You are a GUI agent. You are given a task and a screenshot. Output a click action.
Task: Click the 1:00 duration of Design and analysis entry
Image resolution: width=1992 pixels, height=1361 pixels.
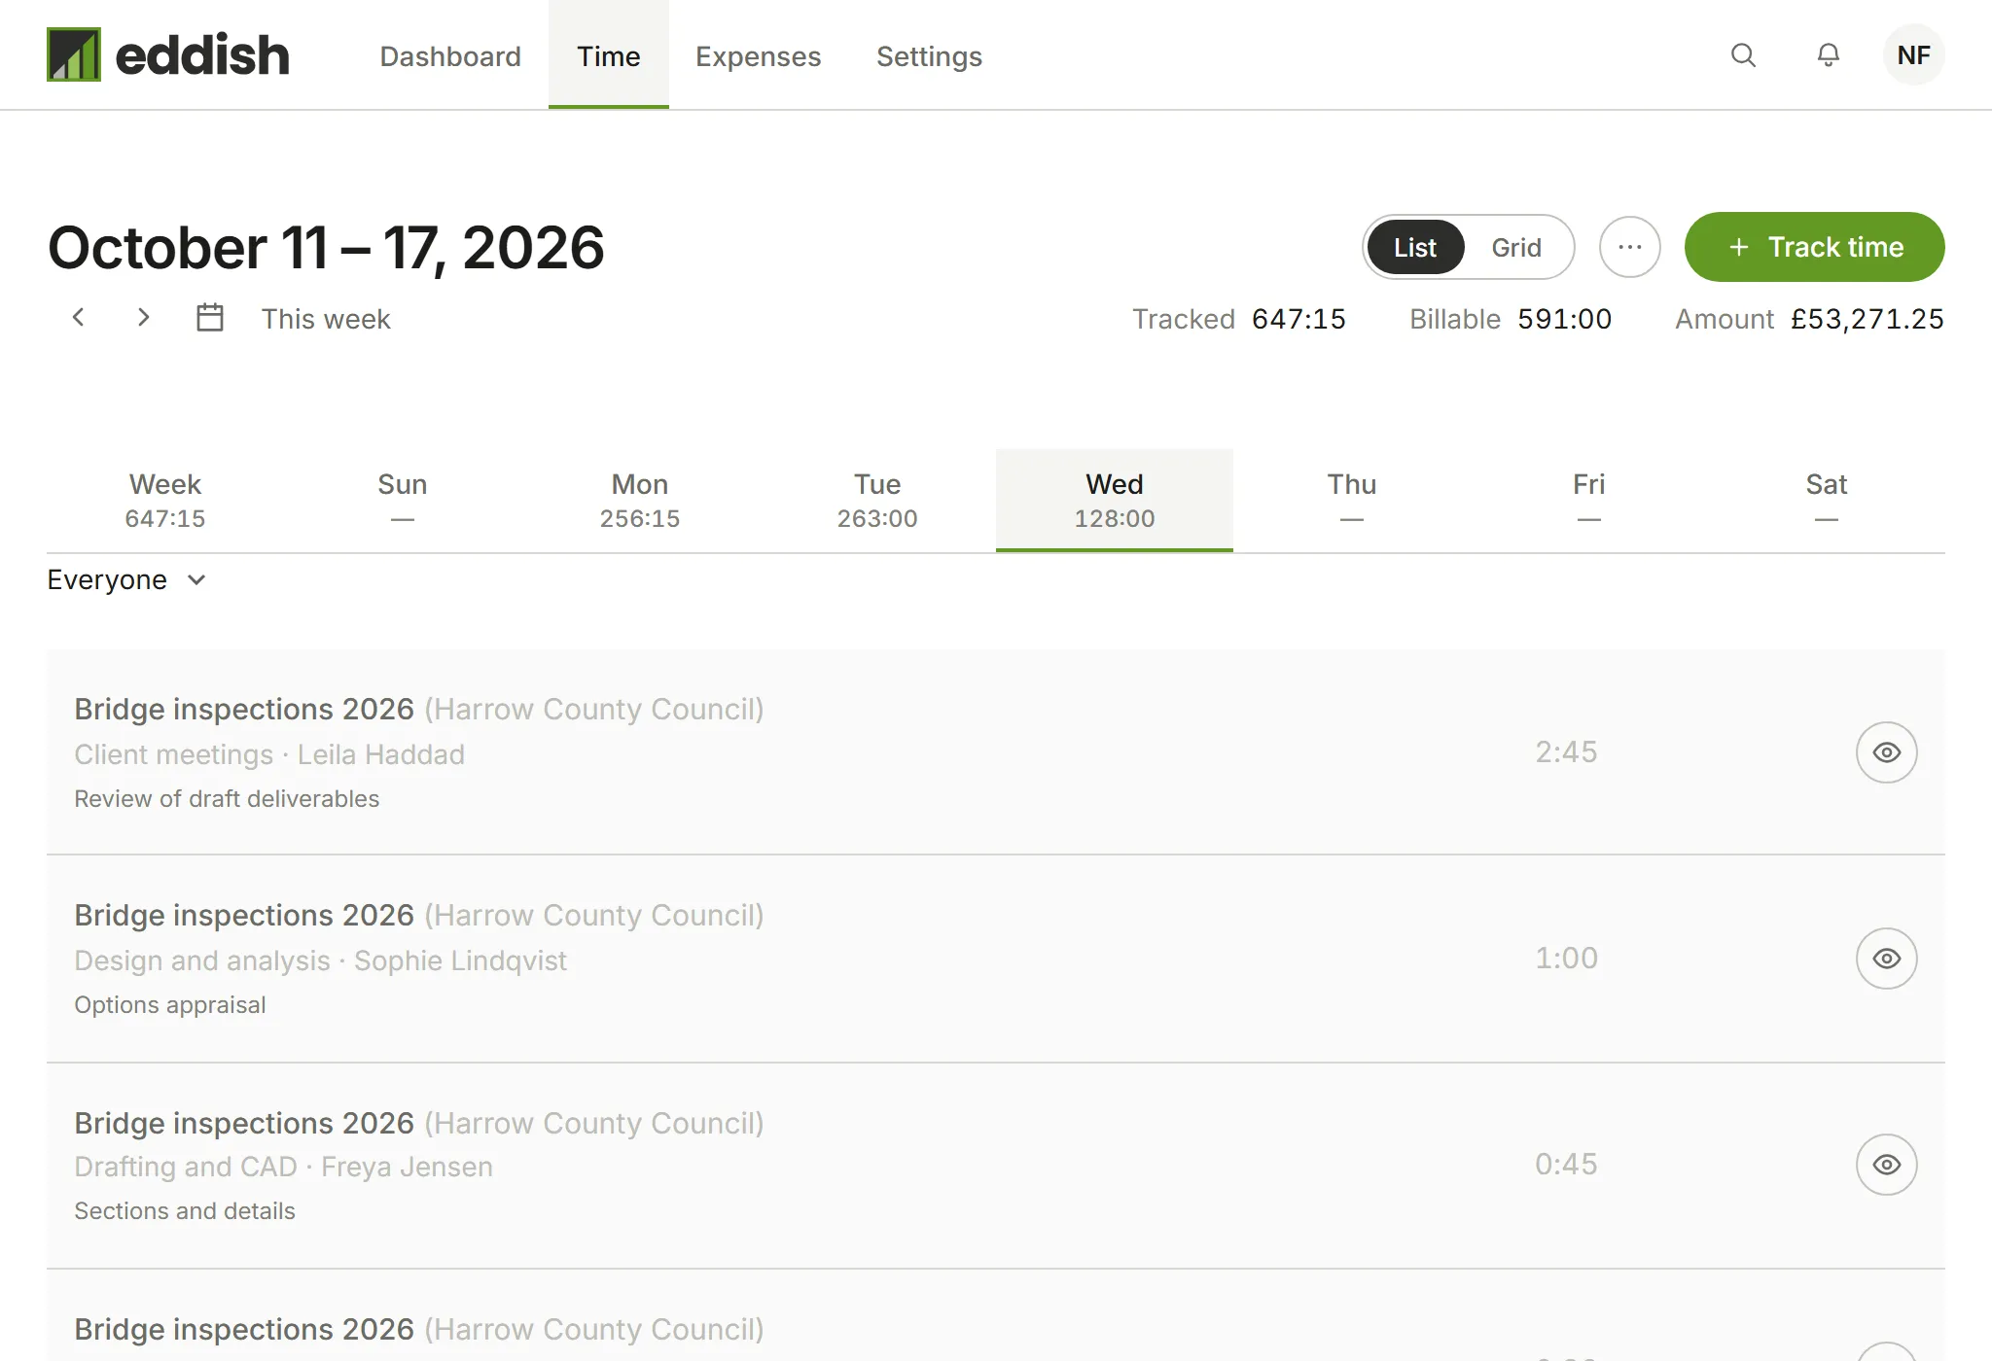click(x=1566, y=959)
